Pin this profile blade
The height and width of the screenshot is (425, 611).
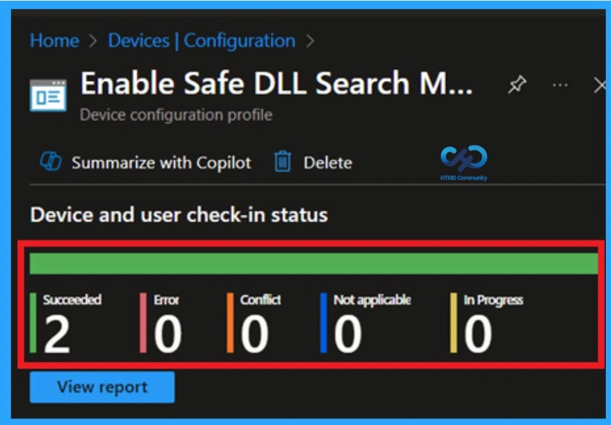517,85
